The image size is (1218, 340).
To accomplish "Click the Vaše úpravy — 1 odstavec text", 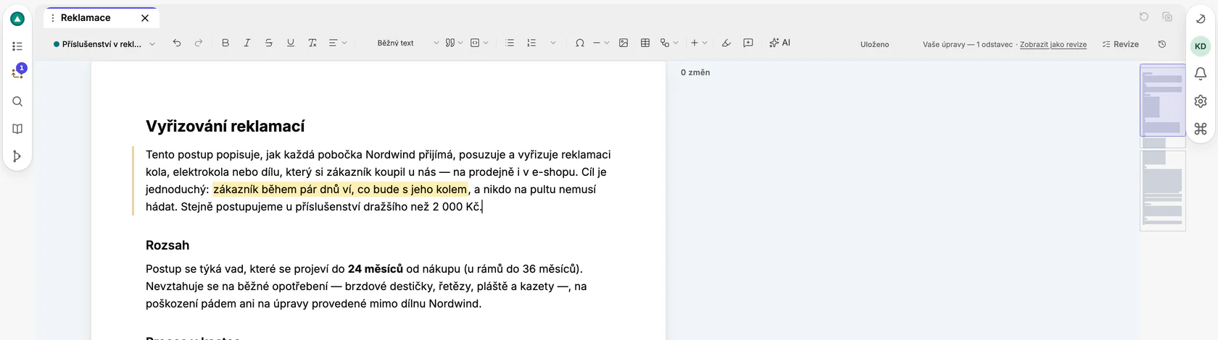I will click(967, 45).
